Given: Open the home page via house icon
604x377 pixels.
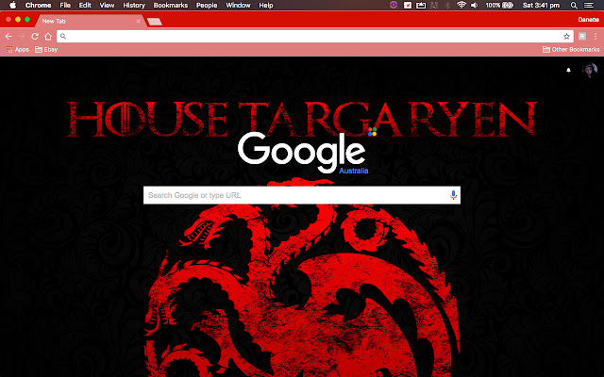Looking at the screenshot, I should click(48, 36).
